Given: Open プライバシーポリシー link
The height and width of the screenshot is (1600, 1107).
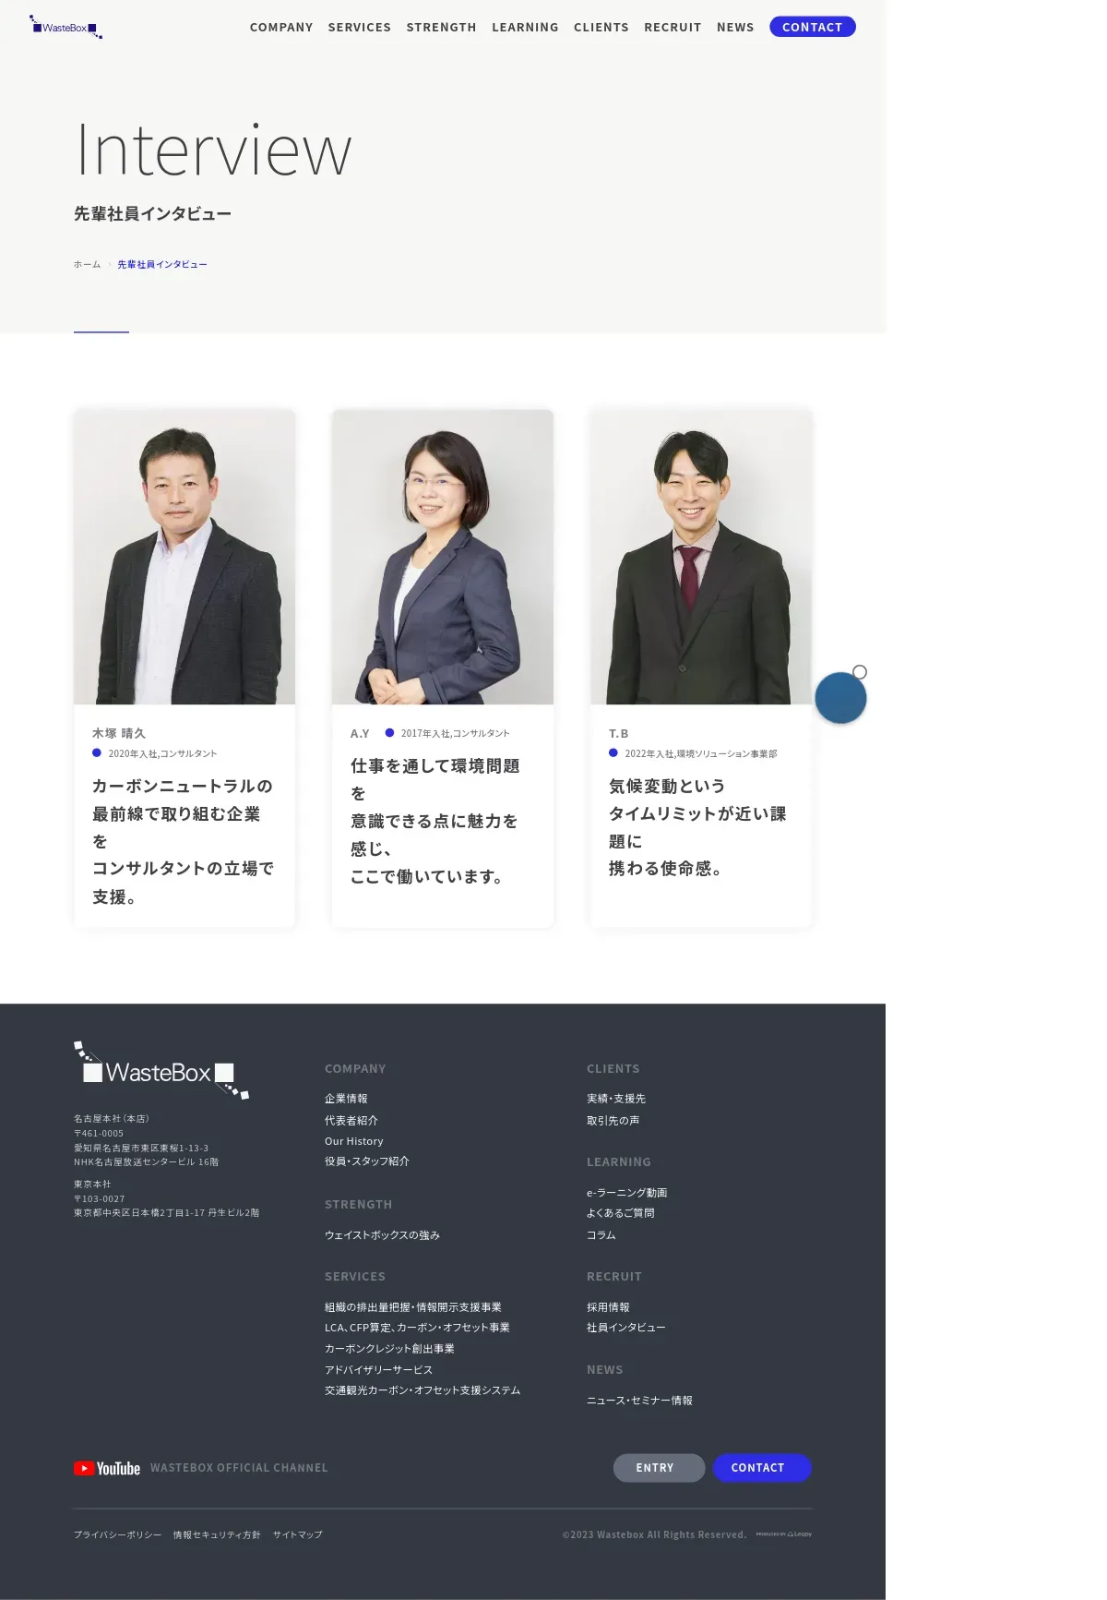Looking at the screenshot, I should click(x=118, y=1534).
